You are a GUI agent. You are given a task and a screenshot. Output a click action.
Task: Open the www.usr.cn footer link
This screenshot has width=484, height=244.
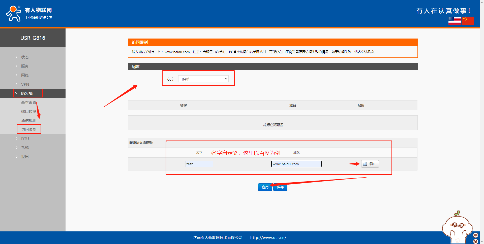click(268, 238)
